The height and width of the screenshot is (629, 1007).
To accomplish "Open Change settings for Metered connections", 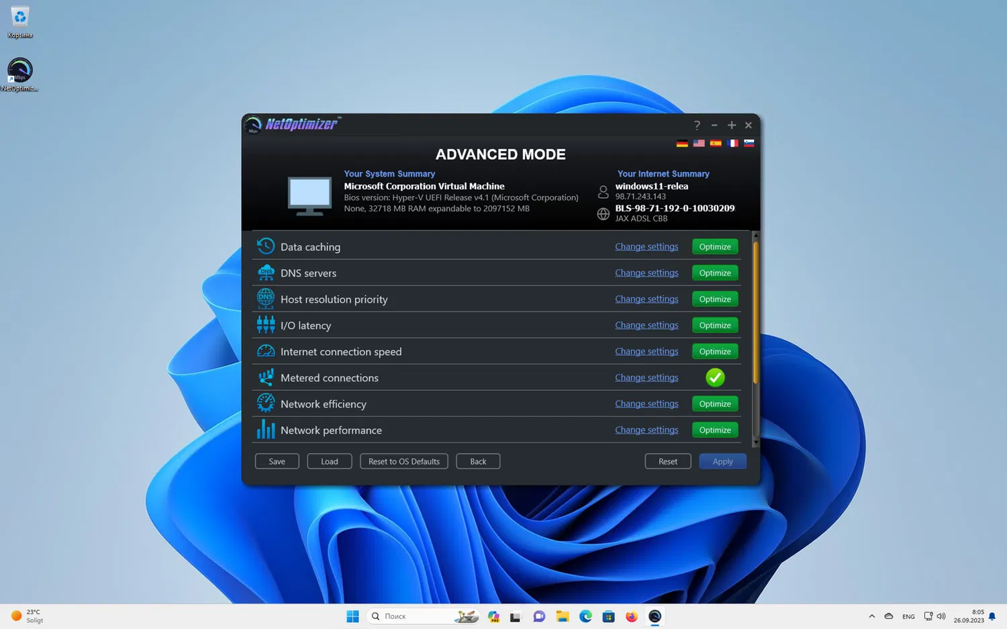I will 646,377.
